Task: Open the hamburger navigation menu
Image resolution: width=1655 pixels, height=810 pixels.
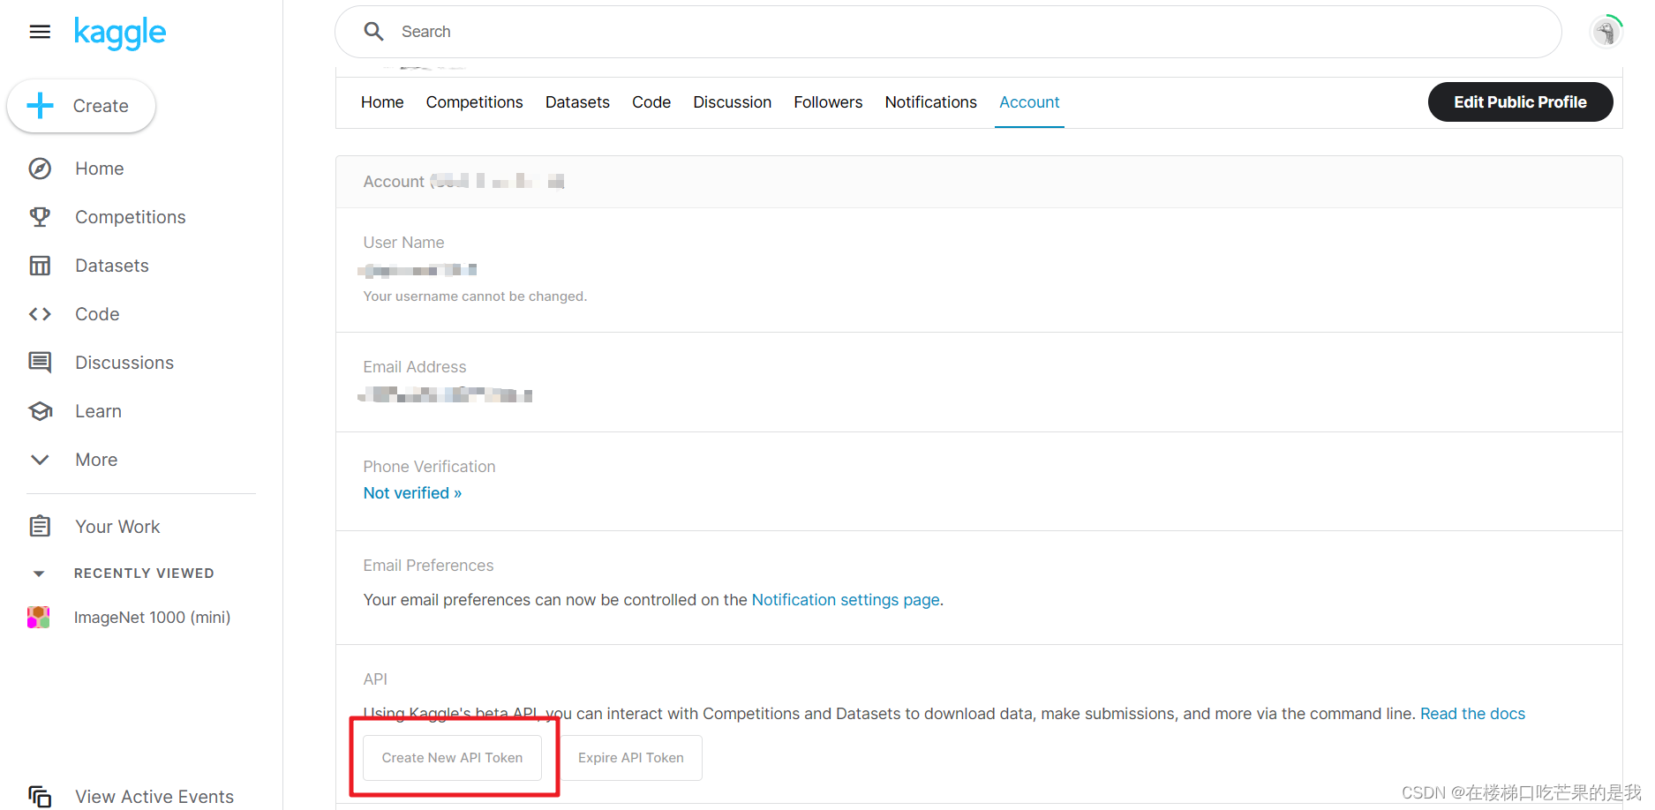Action: coord(40,32)
